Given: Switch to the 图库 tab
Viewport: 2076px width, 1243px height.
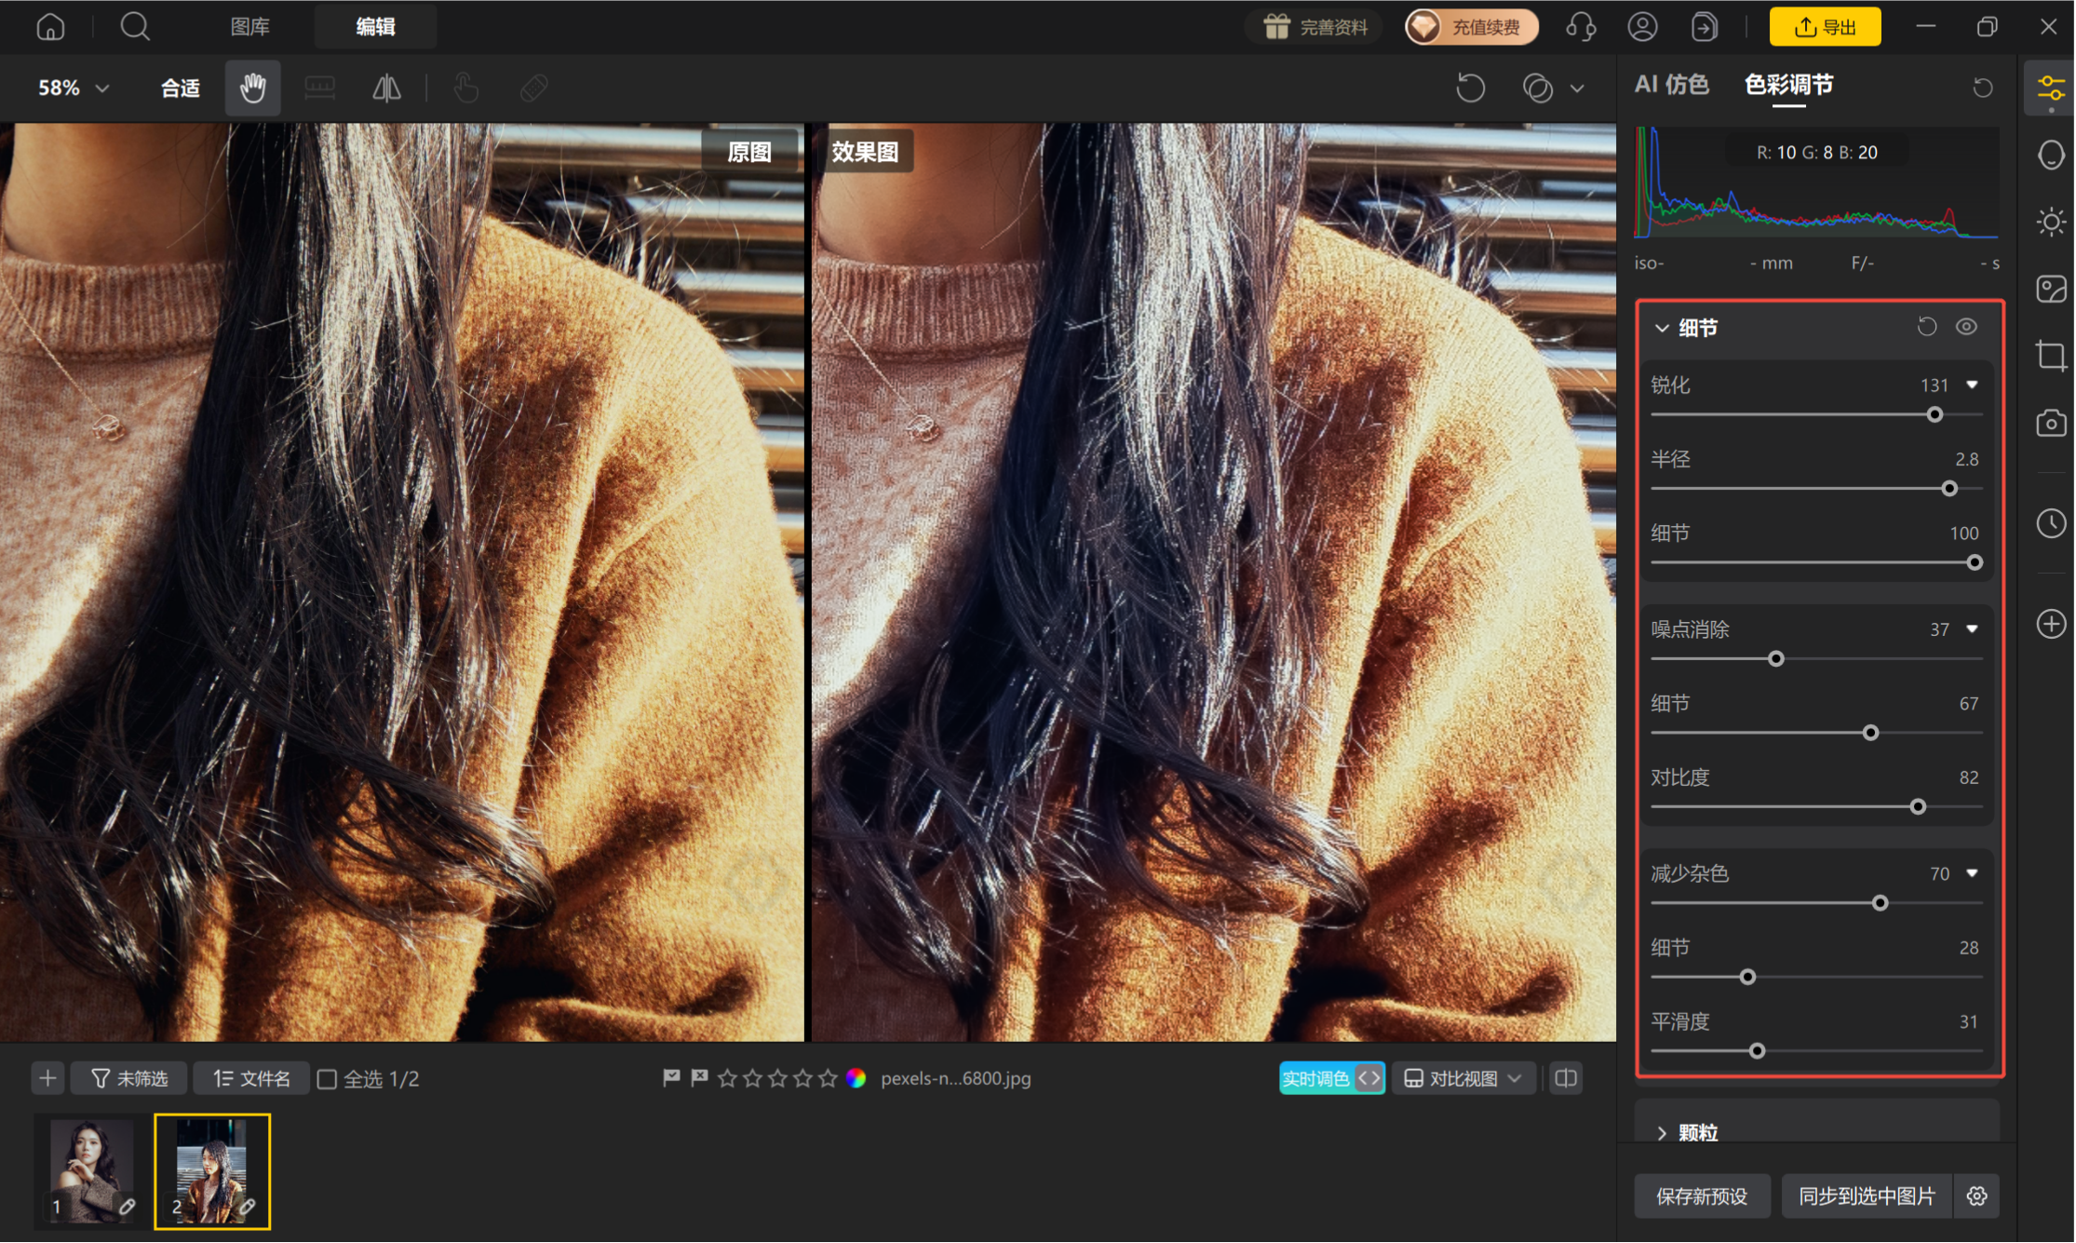Looking at the screenshot, I should (x=249, y=27).
